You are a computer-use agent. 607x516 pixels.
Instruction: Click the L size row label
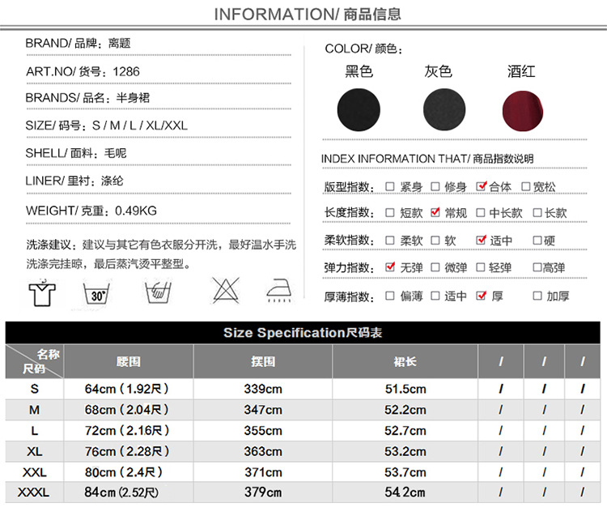[x=35, y=430]
